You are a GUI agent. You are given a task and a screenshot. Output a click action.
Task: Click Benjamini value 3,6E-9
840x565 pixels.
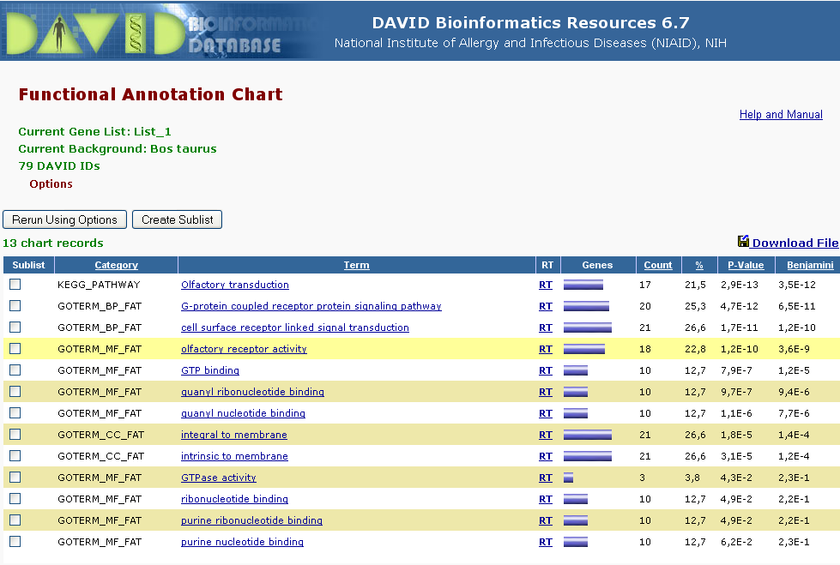point(794,349)
